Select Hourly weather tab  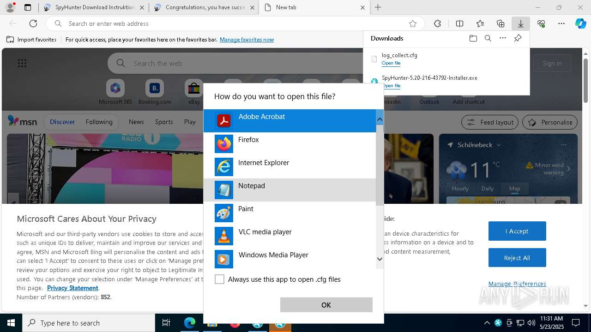point(460,188)
